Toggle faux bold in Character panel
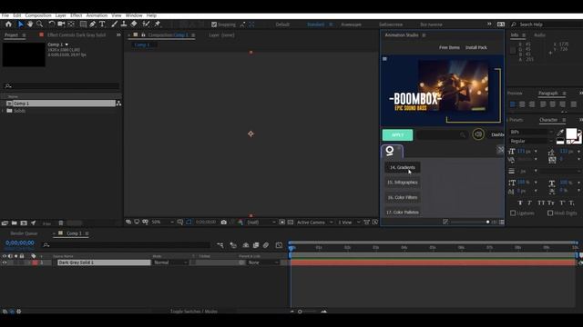 520,203
